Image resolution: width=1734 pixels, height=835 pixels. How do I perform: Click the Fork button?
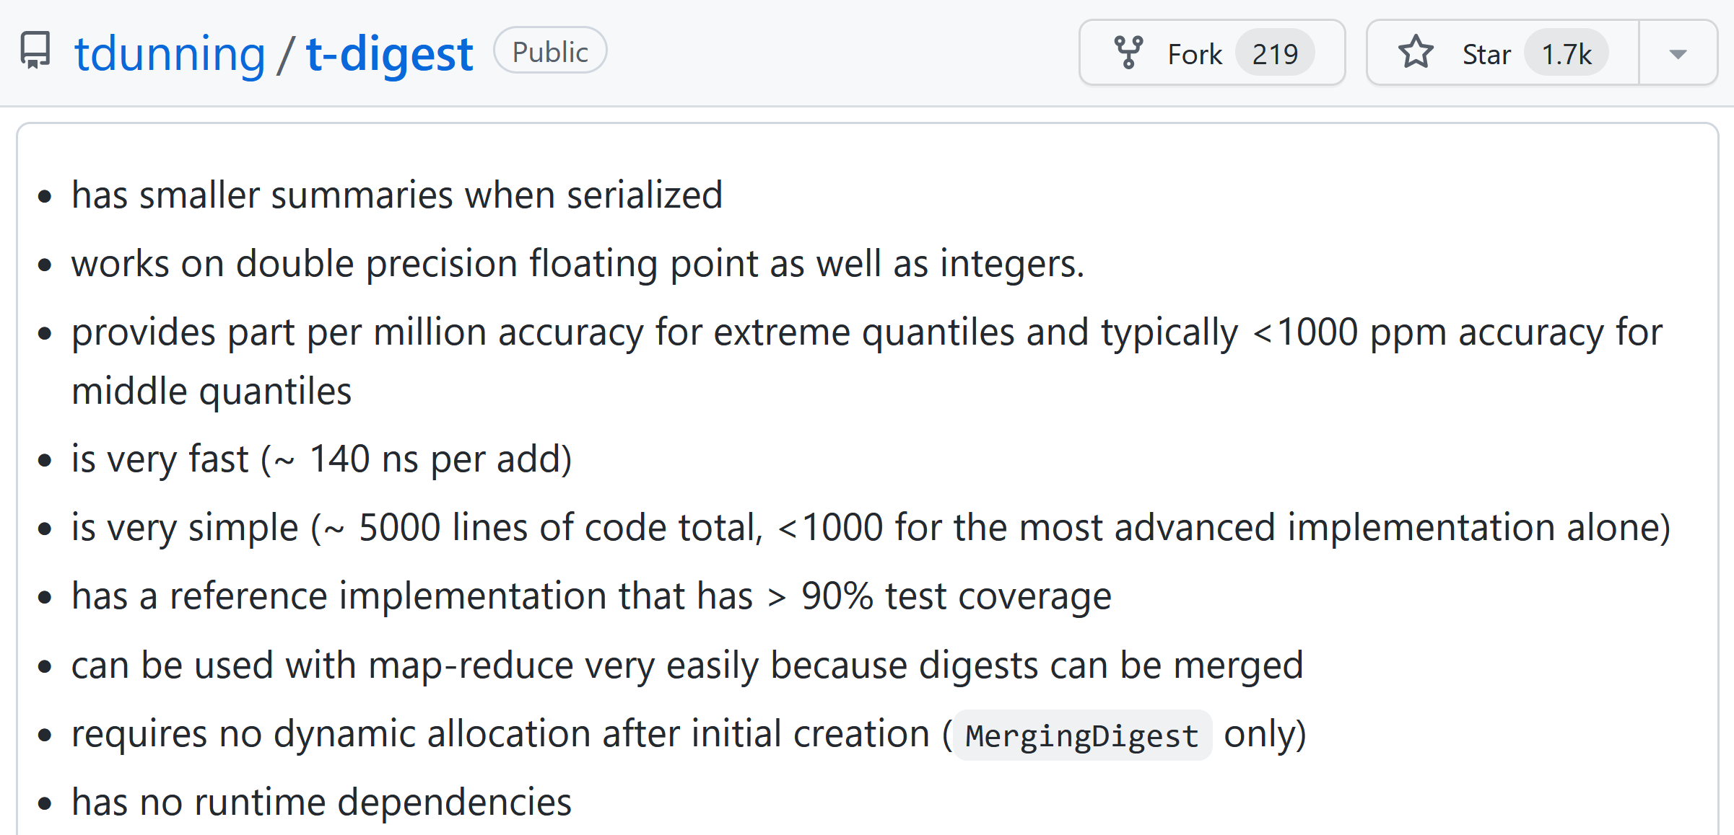point(1212,53)
